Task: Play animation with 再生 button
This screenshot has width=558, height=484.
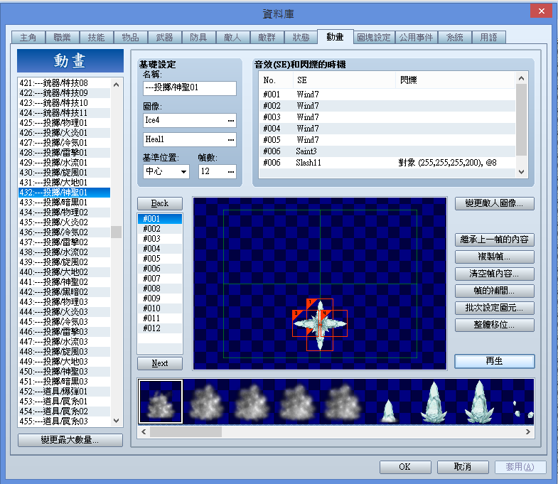Action: 494,361
